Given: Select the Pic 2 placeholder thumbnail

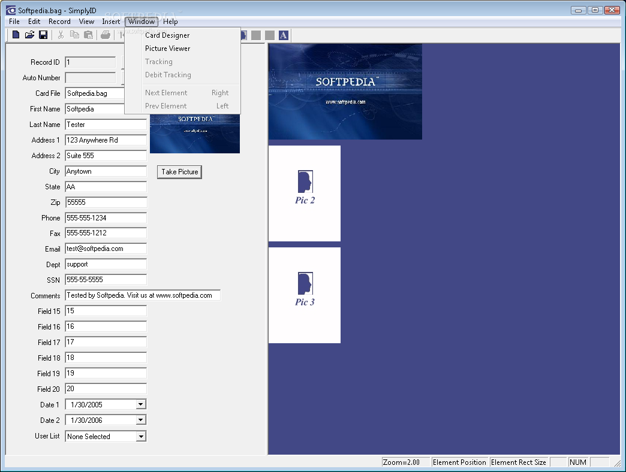Looking at the screenshot, I should (305, 193).
